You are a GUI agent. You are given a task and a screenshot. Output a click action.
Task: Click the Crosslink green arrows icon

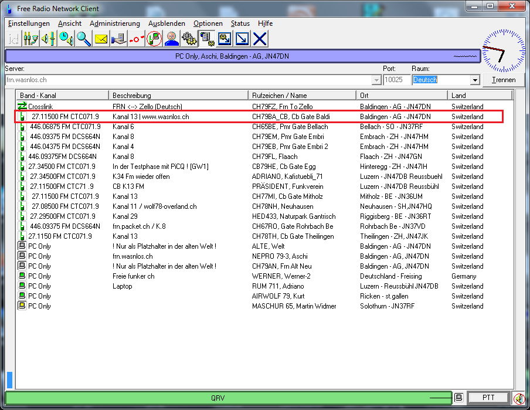click(x=22, y=106)
